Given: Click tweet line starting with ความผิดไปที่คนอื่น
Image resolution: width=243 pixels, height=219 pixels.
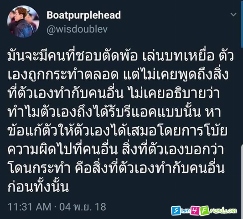Looking at the screenshot, I should pyautogui.click(x=116, y=149).
